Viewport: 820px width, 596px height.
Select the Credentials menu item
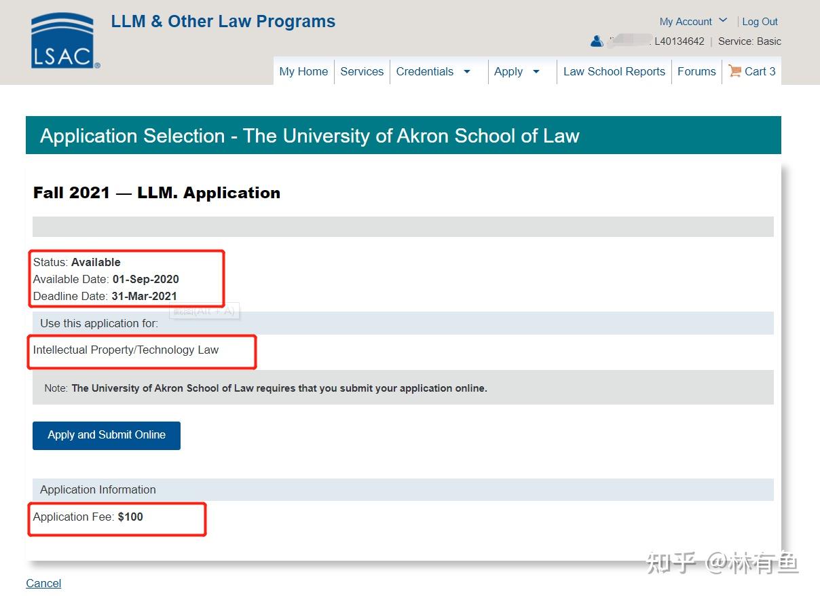424,71
